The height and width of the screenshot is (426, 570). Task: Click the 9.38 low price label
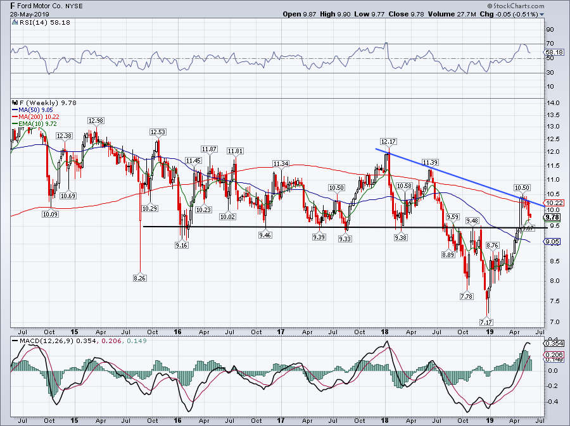tap(401, 237)
